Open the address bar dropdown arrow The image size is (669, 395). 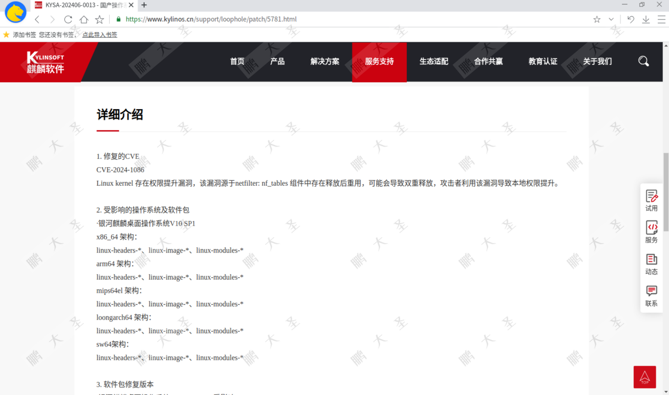tap(611, 20)
